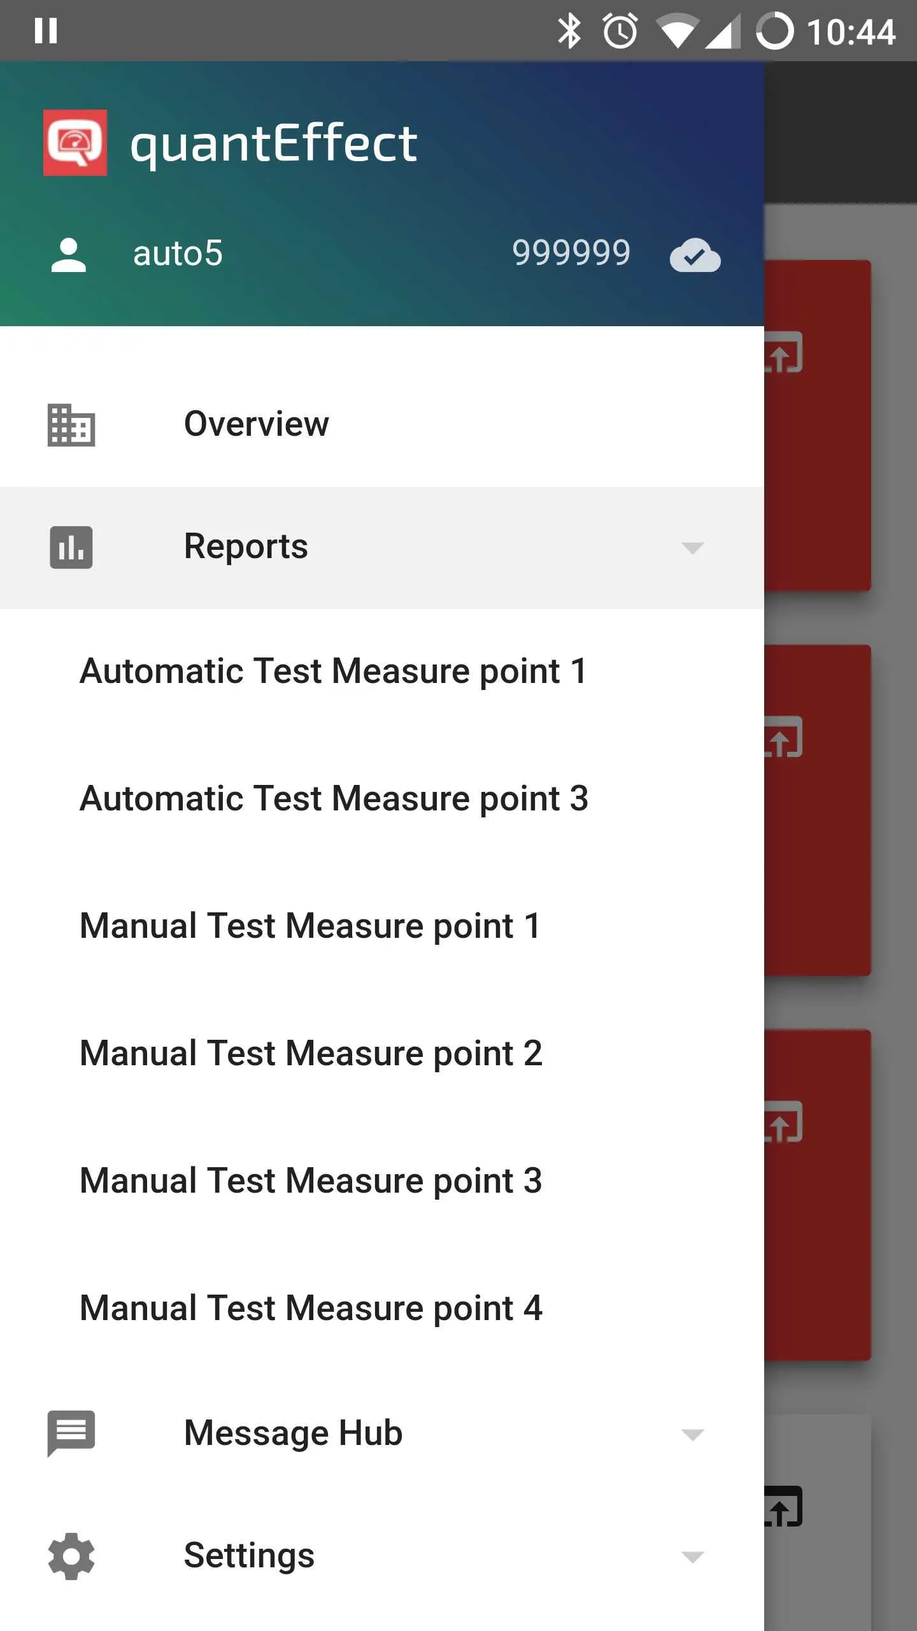
Task: Expand the Message Hub dropdown arrow
Action: 692,1435
